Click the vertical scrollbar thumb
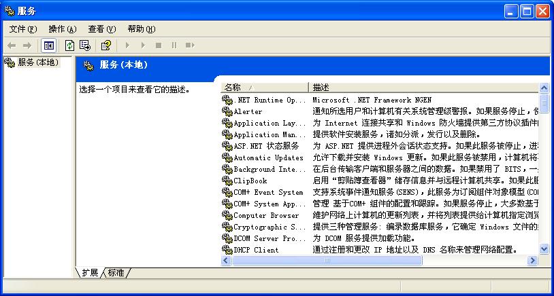Viewport: 554px width, 296px height. click(544, 103)
